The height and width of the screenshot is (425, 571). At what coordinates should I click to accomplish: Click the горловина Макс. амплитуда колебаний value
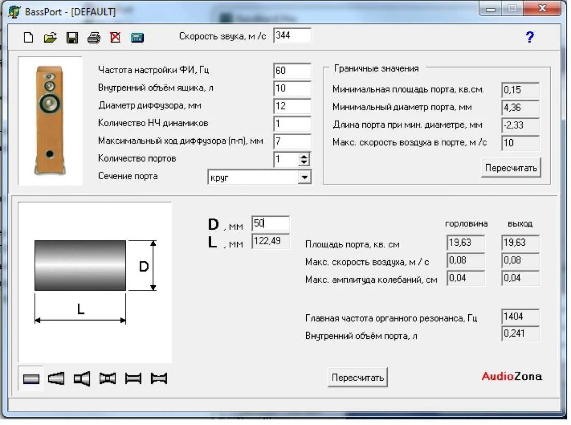click(x=466, y=278)
